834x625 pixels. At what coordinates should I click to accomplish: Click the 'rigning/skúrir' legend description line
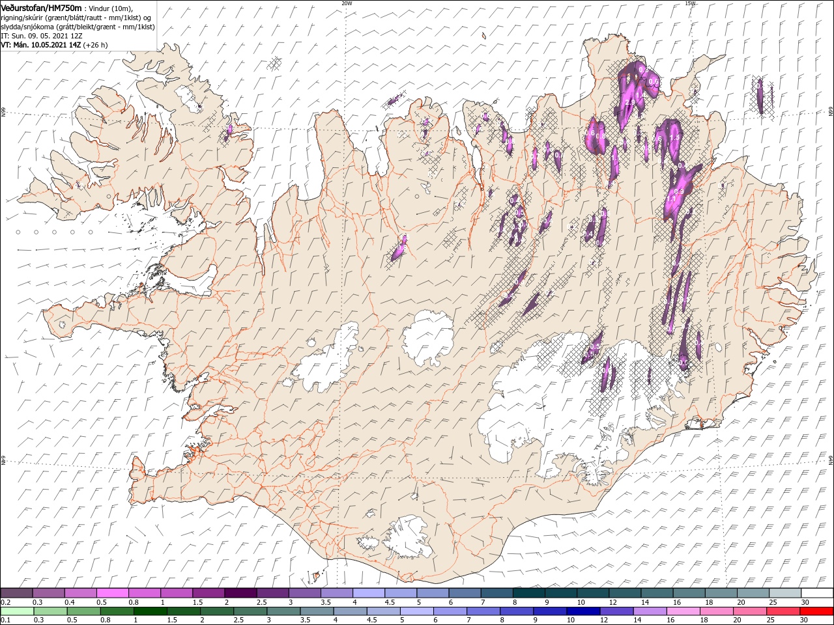click(76, 17)
